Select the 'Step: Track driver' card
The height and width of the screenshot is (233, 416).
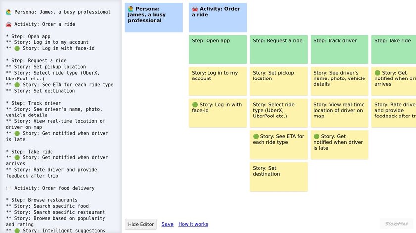[339, 49]
